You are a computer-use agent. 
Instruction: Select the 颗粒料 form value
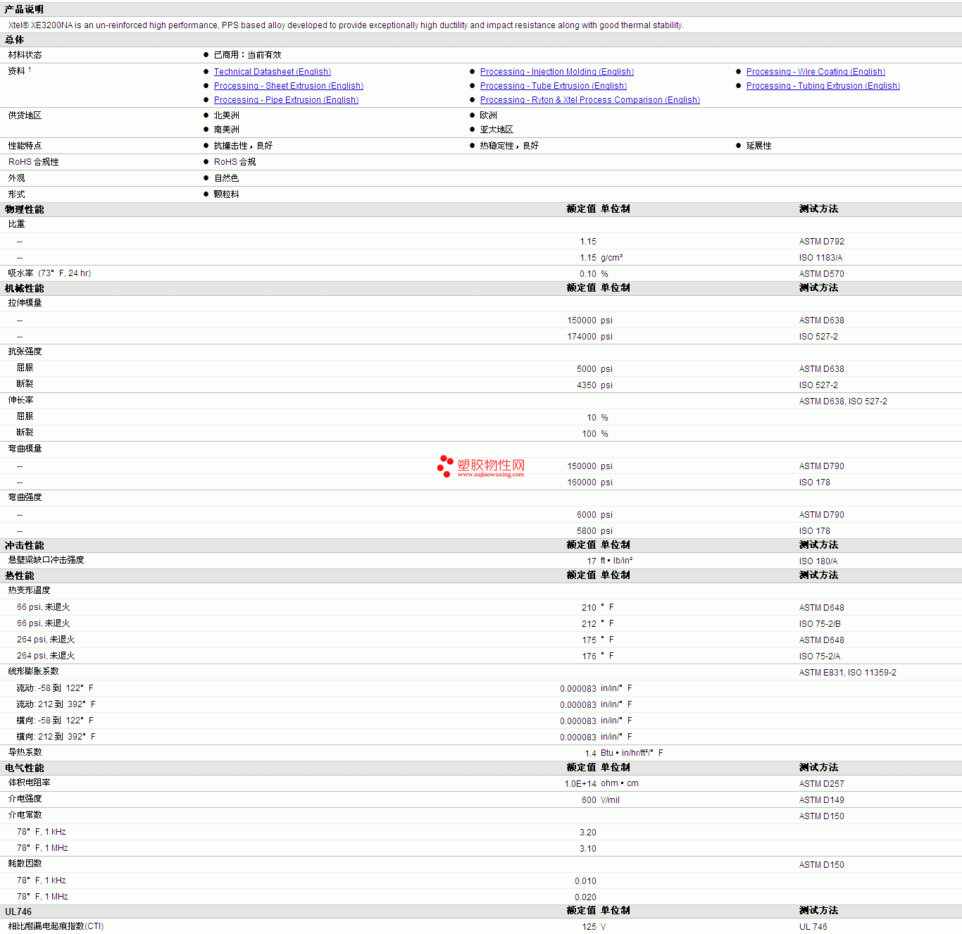pyautogui.click(x=227, y=194)
